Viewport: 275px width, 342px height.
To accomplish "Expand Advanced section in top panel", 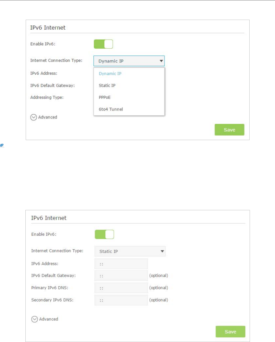I will (44, 117).
